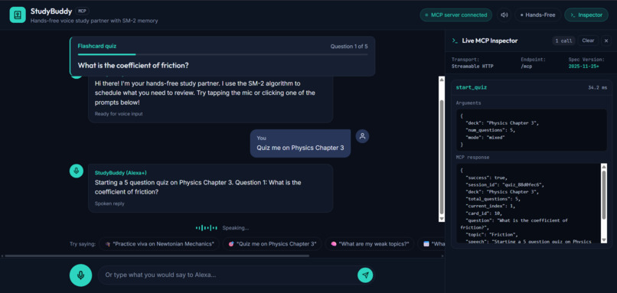Image resolution: width=617 pixels, height=293 pixels.
Task: Click the MCP tag beside StudyBuddy
Action: pos(82,11)
